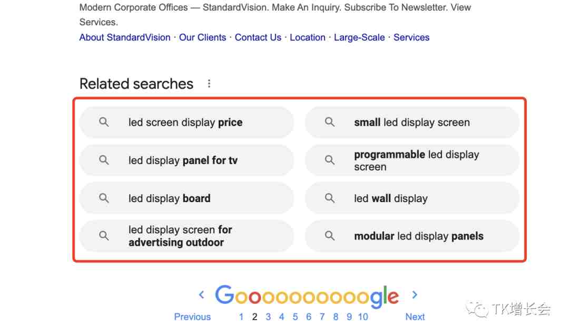
Task: Jump to results page 10
Action: tap(363, 317)
